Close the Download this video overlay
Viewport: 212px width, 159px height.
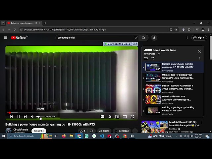[x=136, y=44]
